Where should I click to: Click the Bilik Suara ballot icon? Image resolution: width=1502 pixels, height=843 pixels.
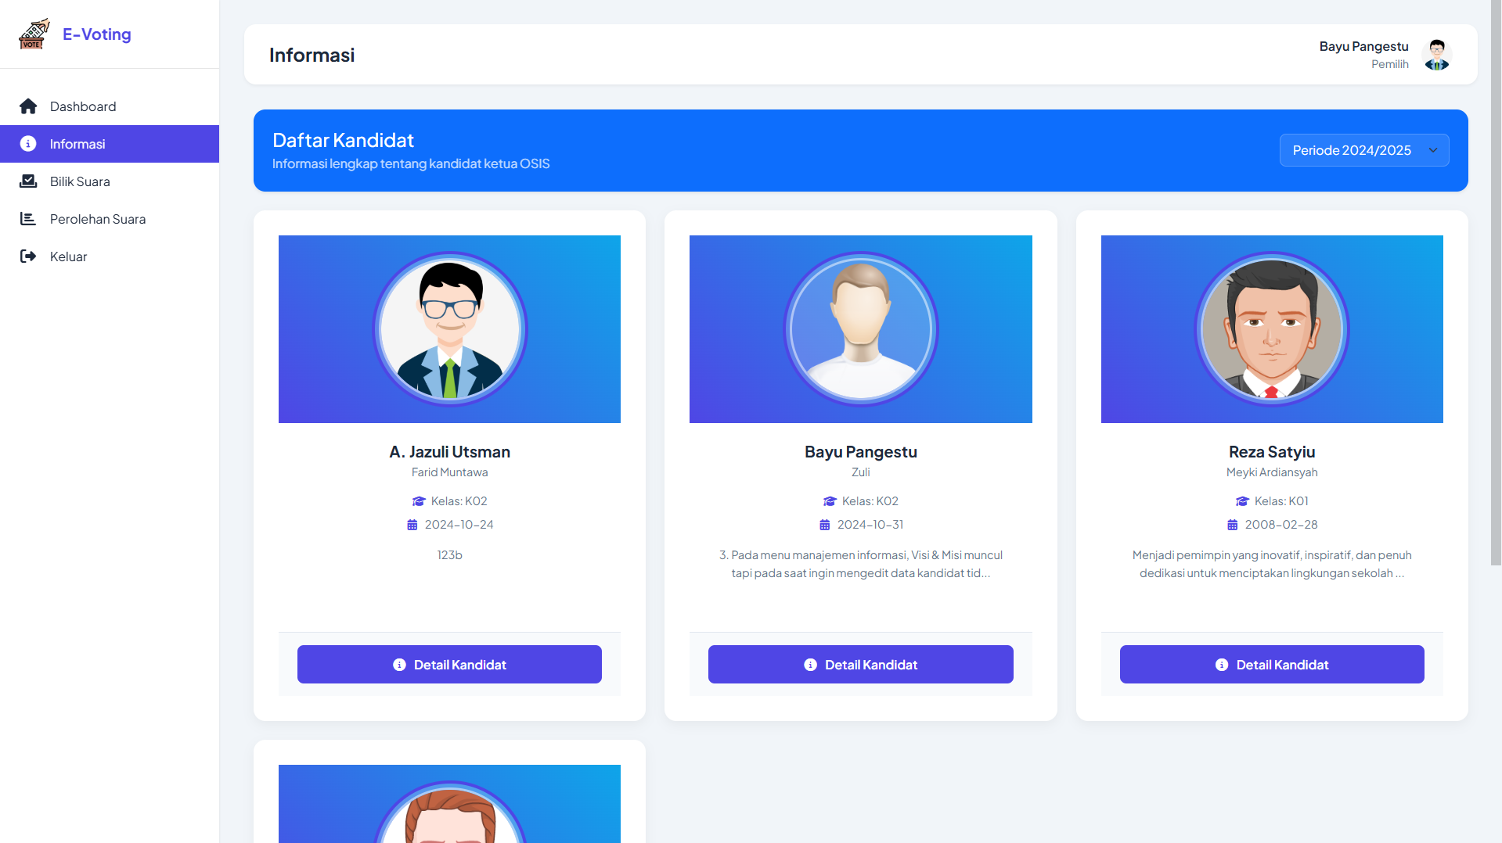(28, 181)
